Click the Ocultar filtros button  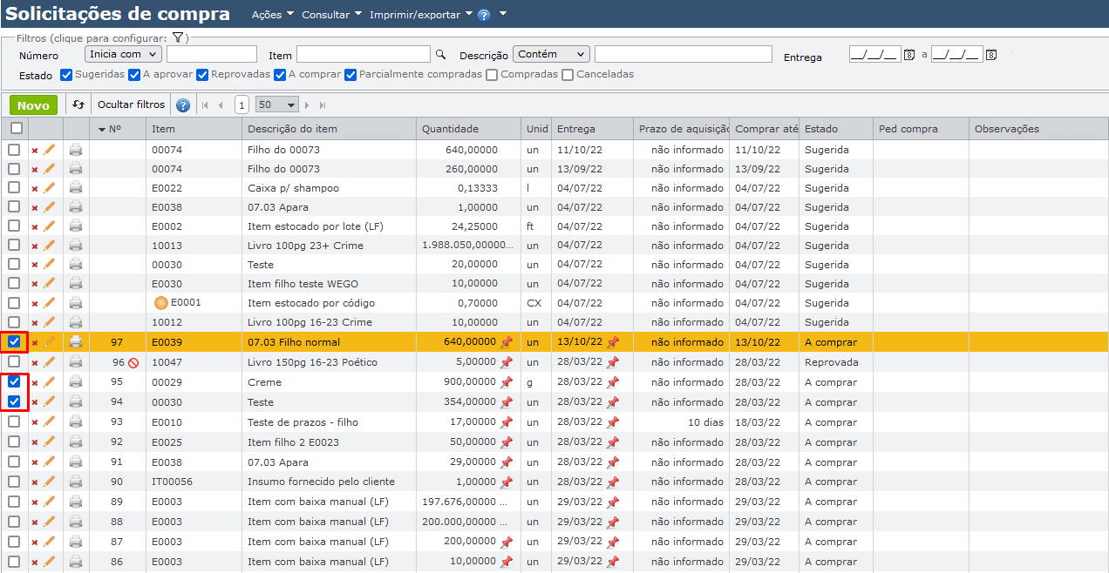(131, 104)
